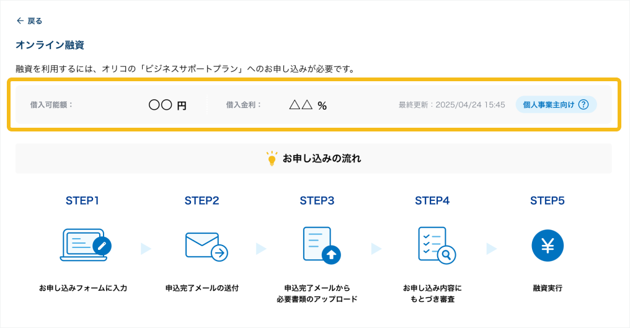This screenshot has width=630, height=328.
Task: Click the STEP1 heading
Action: (82, 201)
